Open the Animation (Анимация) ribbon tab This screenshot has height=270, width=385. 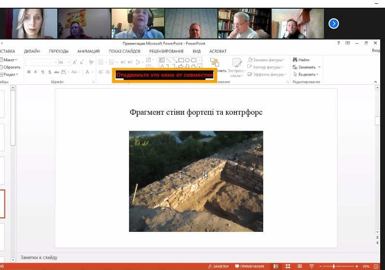click(x=89, y=51)
